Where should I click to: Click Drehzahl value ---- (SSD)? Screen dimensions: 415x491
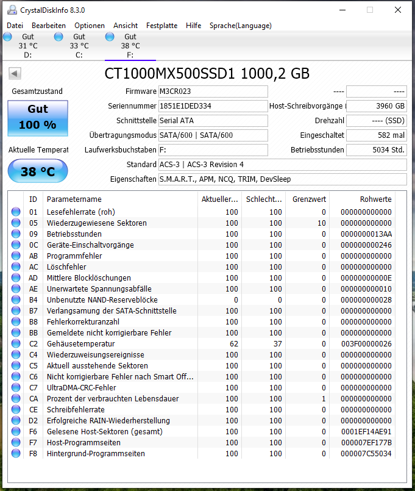(377, 121)
